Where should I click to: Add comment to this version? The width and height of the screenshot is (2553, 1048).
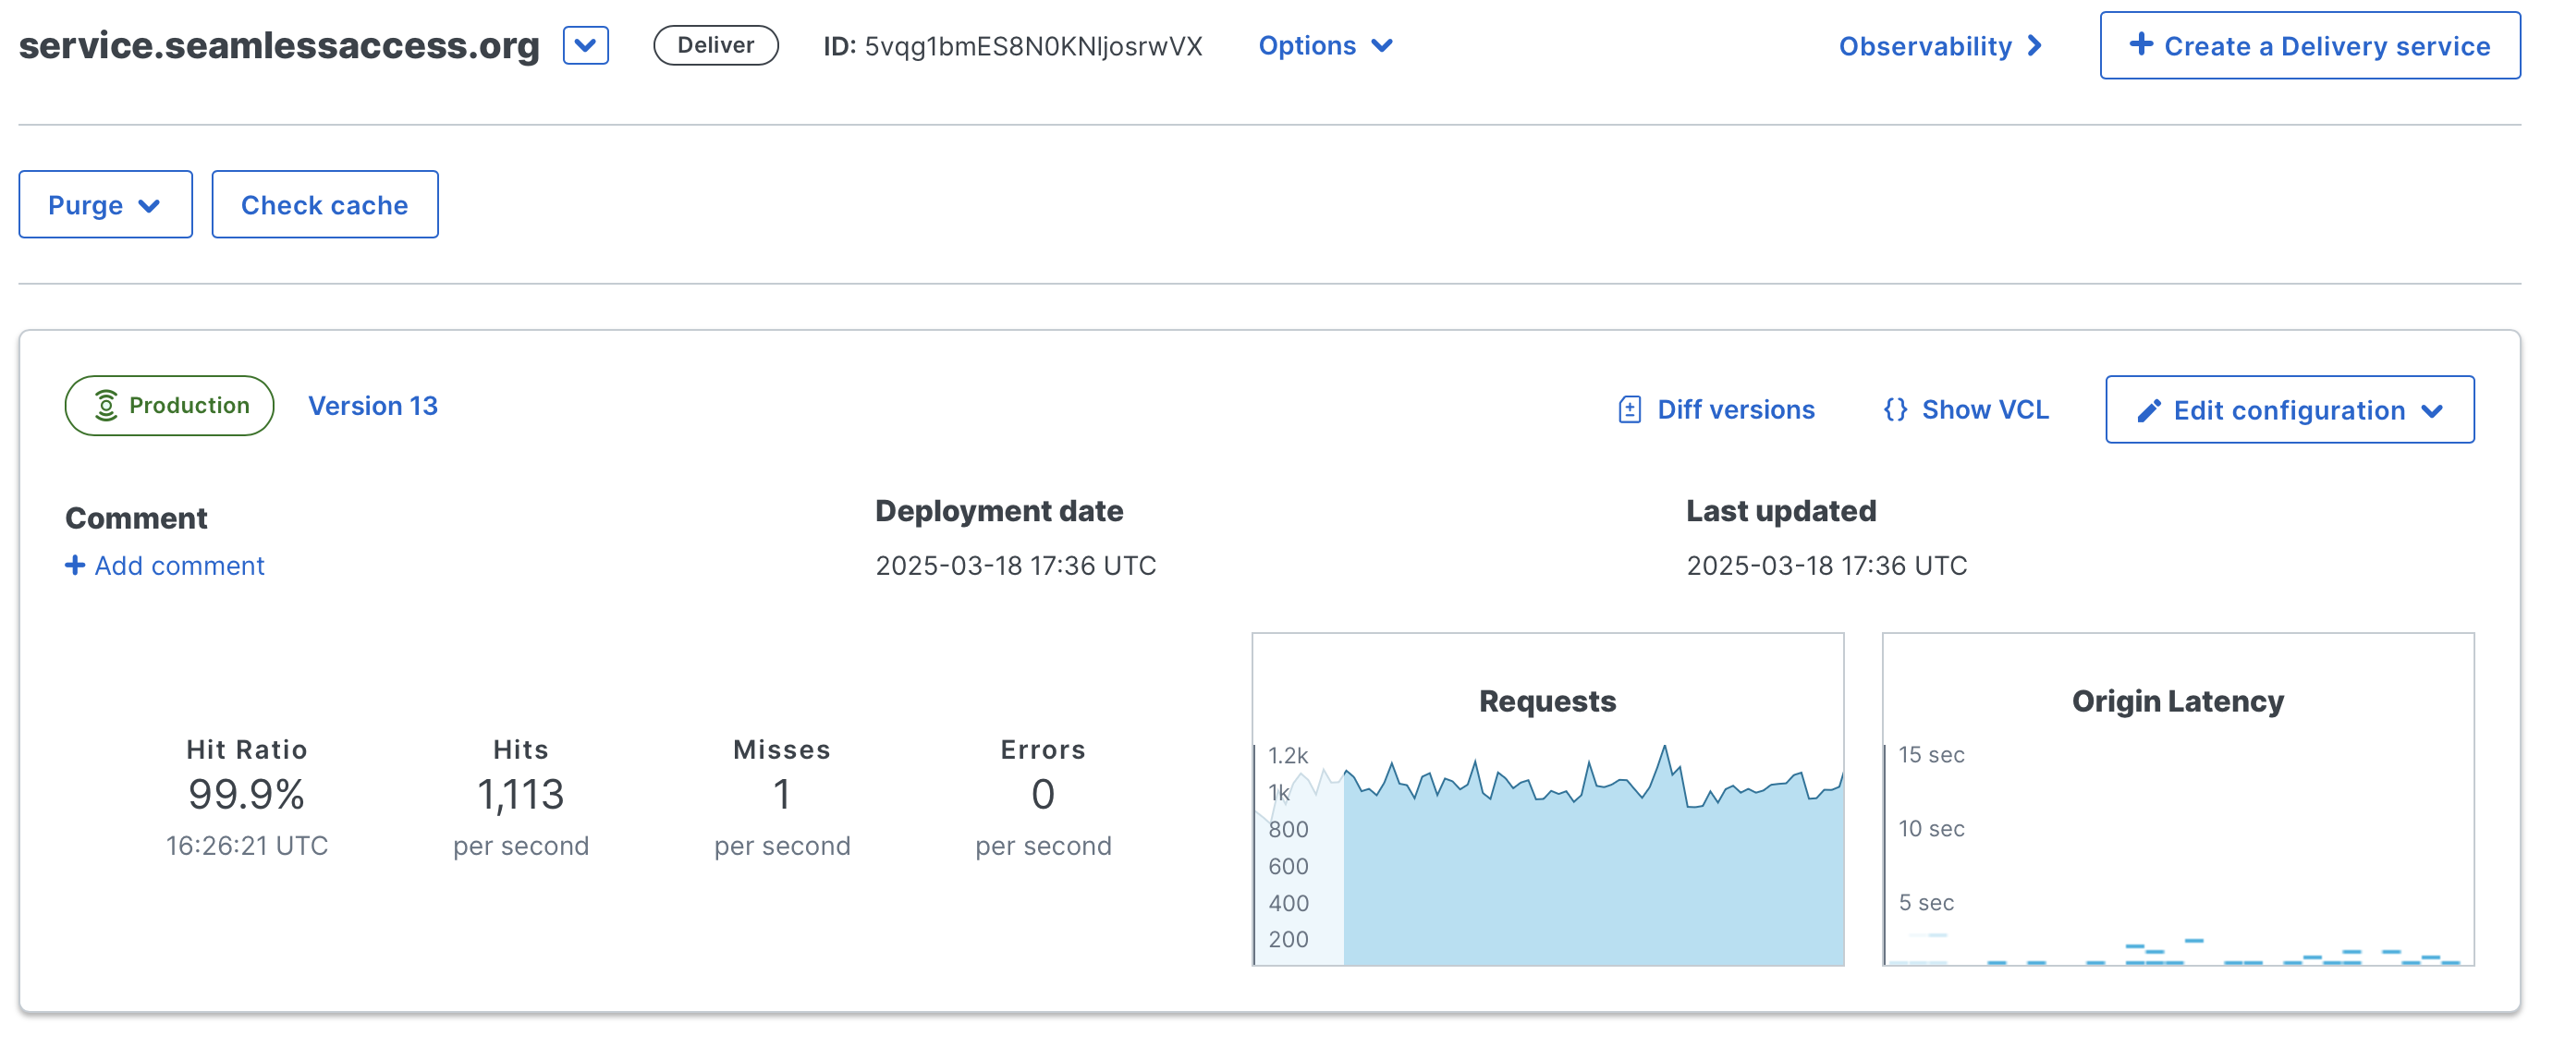pyautogui.click(x=178, y=566)
